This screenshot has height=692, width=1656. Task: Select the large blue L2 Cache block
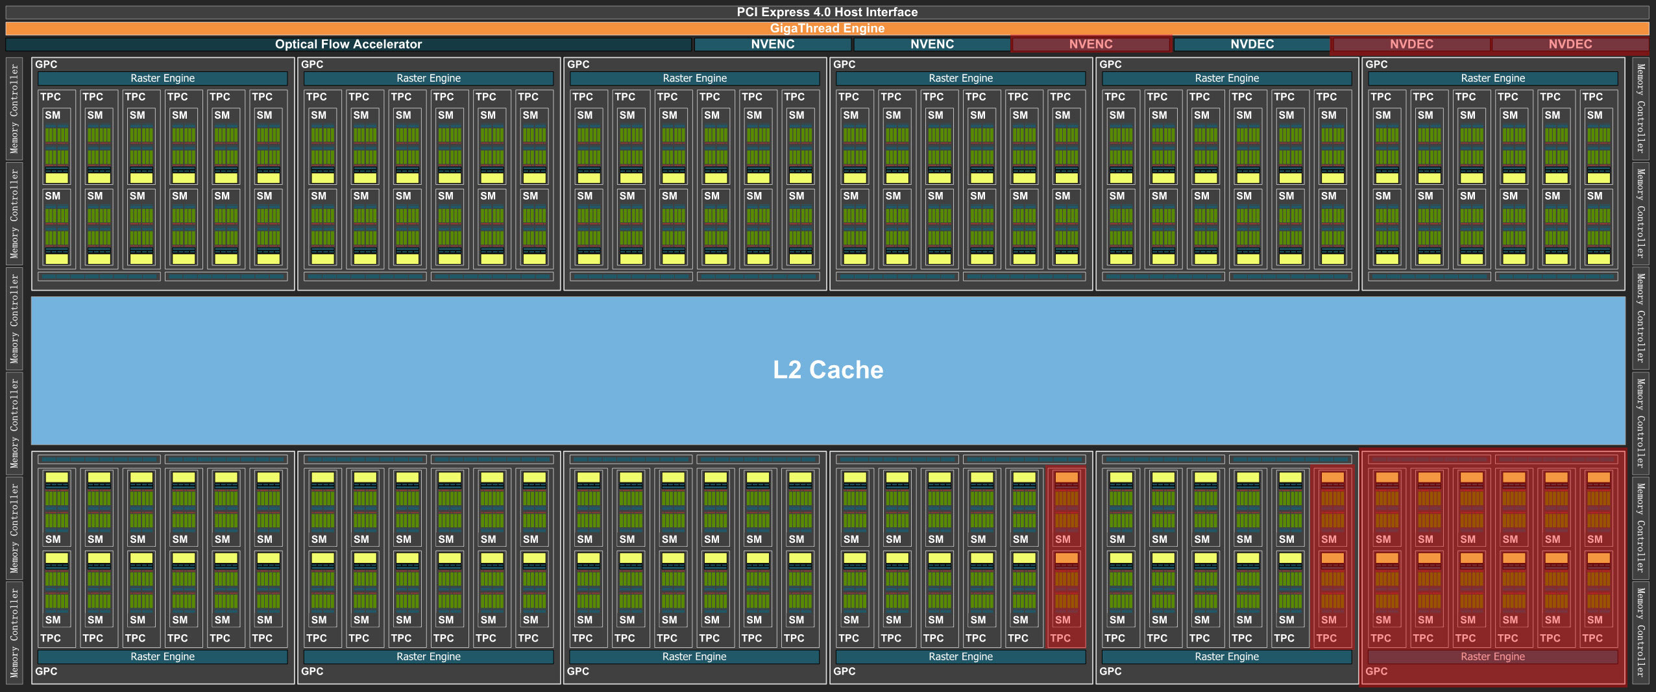pos(828,370)
